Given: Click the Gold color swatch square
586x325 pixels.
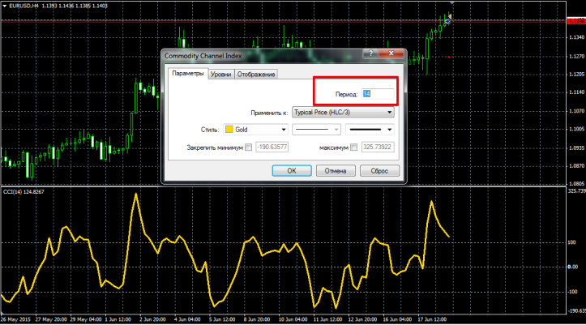Looking at the screenshot, I should pos(230,129).
